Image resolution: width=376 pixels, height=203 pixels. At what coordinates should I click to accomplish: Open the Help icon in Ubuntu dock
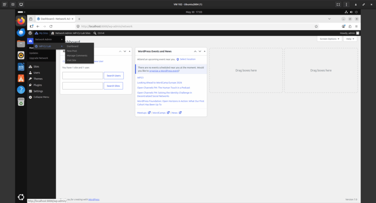coord(21,90)
